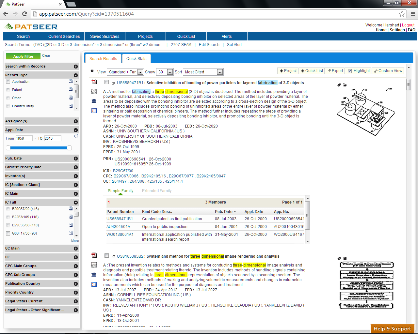The image size is (418, 334).
Task: Click the folder icon above the US8165385B2 flowchart
Action: coord(345,258)
